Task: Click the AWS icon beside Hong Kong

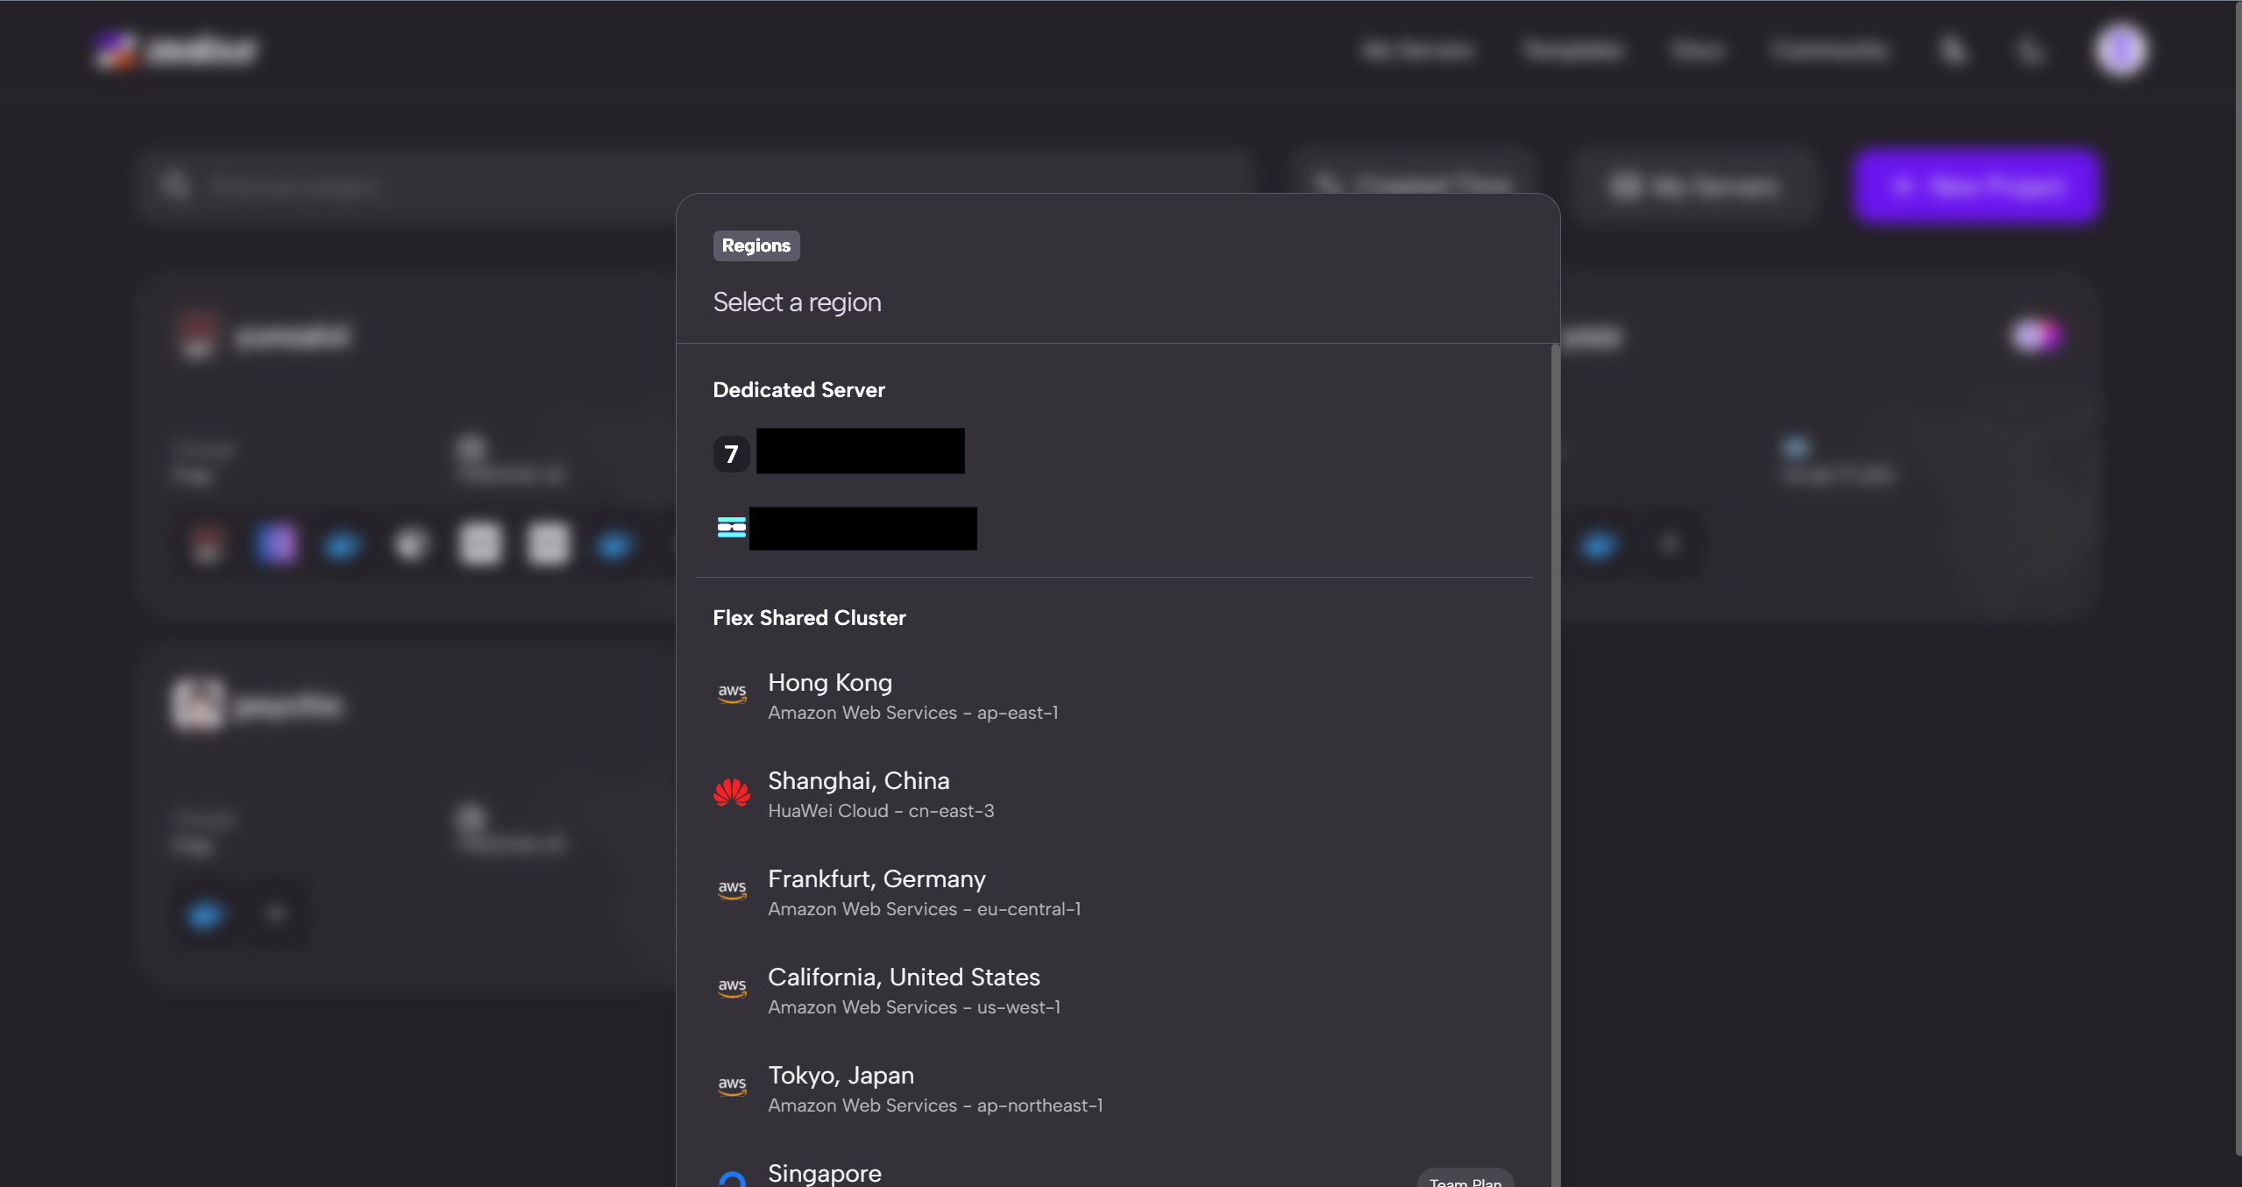Action: pos(732,693)
